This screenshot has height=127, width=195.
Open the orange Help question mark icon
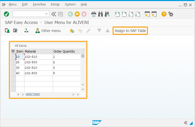coord(164,14)
